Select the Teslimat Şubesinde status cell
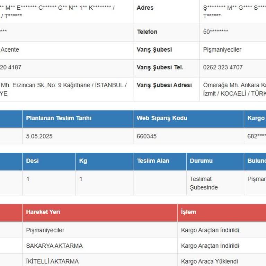The height and width of the screenshot is (266, 266). point(204,183)
